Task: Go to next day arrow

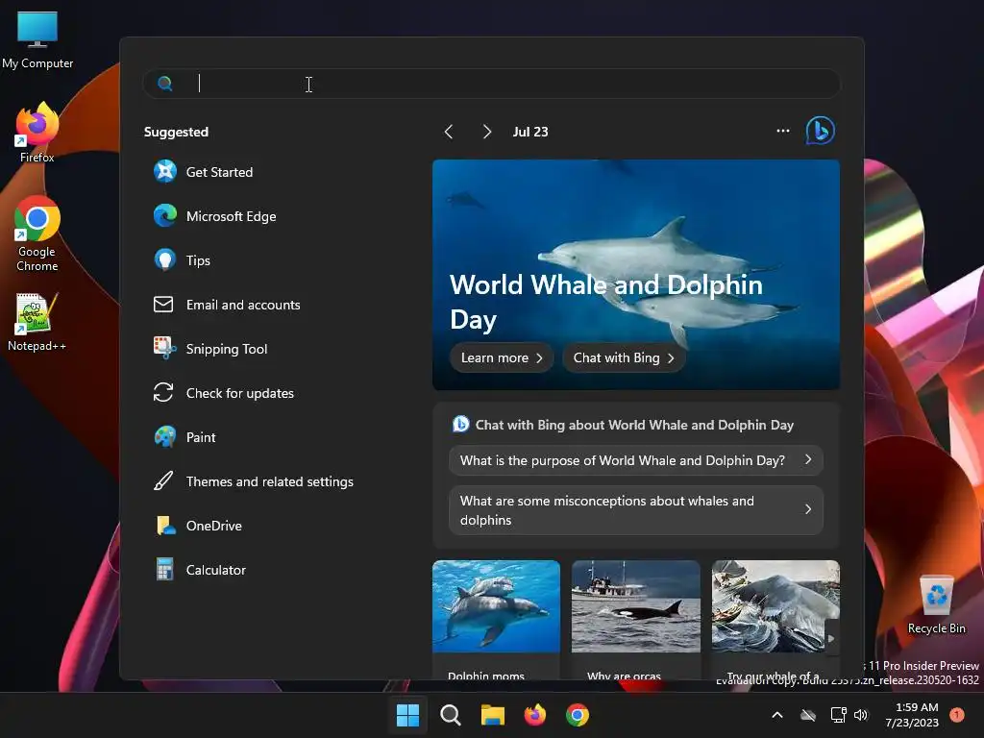Action: 487,131
